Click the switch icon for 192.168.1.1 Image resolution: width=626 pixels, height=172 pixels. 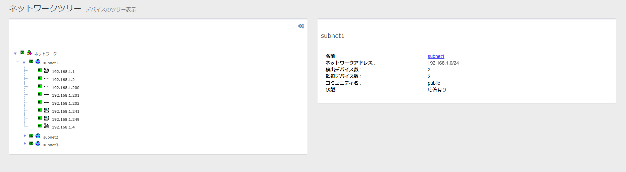pos(47,70)
